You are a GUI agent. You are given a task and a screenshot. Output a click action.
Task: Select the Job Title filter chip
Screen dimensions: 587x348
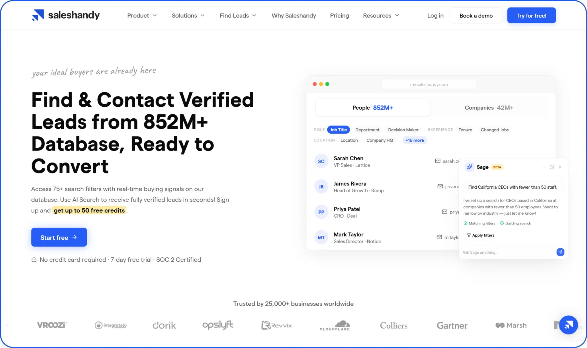(x=338, y=130)
